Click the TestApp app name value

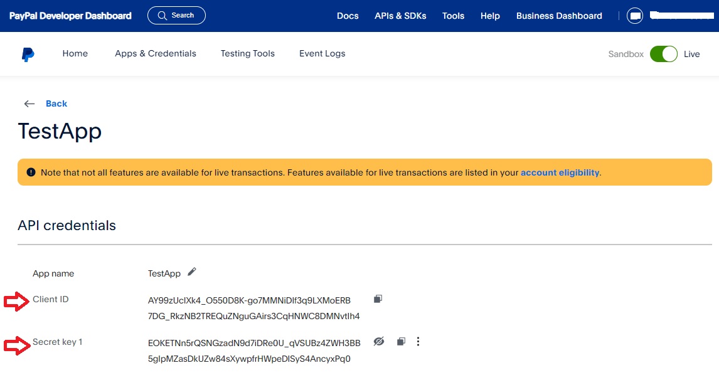coord(164,273)
